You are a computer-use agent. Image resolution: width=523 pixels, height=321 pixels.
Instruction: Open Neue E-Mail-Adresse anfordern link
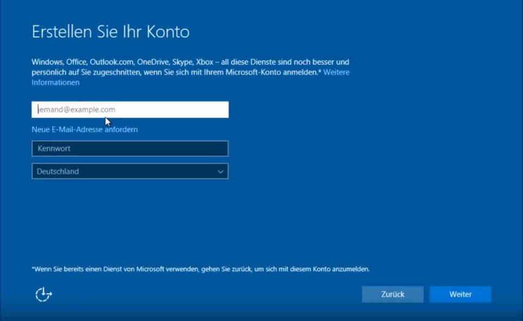[x=85, y=130]
